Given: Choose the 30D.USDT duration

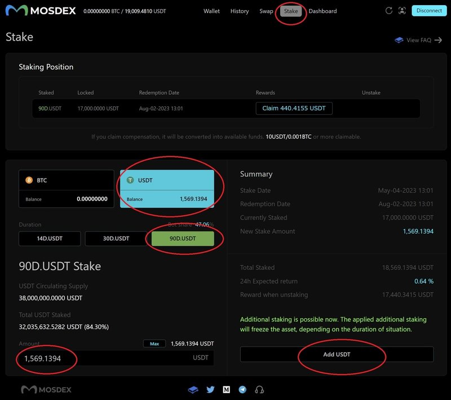Looking at the screenshot, I should [116, 238].
